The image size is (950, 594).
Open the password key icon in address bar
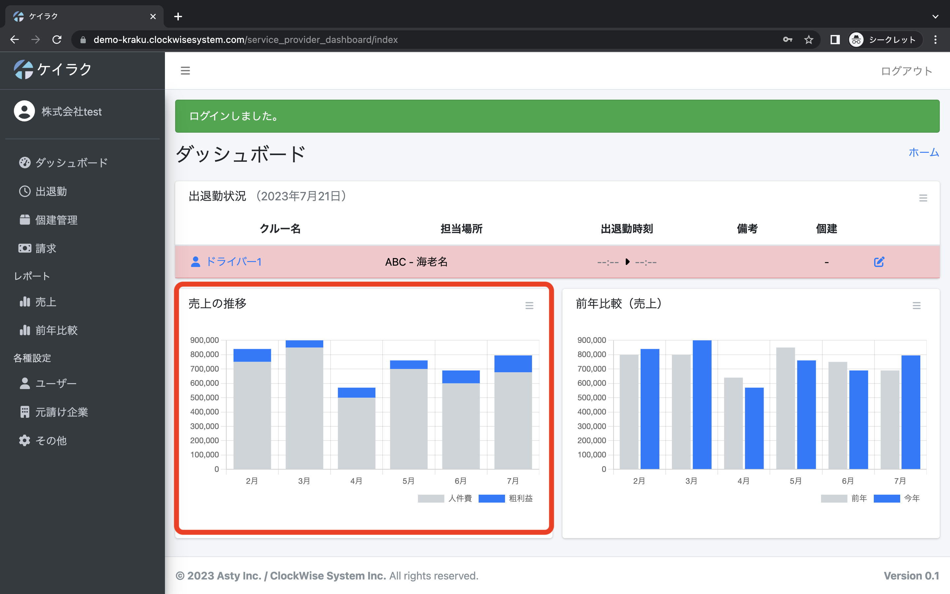click(x=787, y=40)
